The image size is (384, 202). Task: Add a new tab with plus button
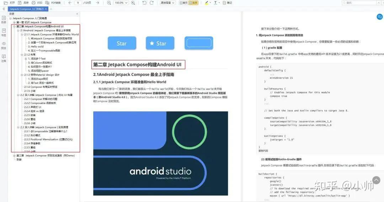coord(51,9)
